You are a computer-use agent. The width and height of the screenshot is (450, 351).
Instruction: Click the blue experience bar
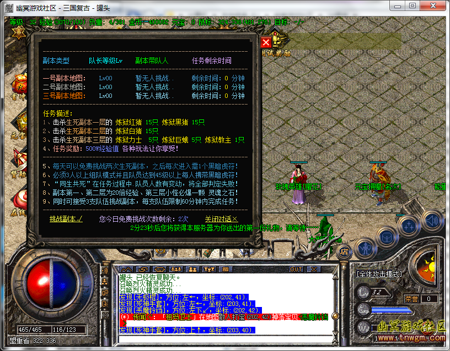[392, 310]
